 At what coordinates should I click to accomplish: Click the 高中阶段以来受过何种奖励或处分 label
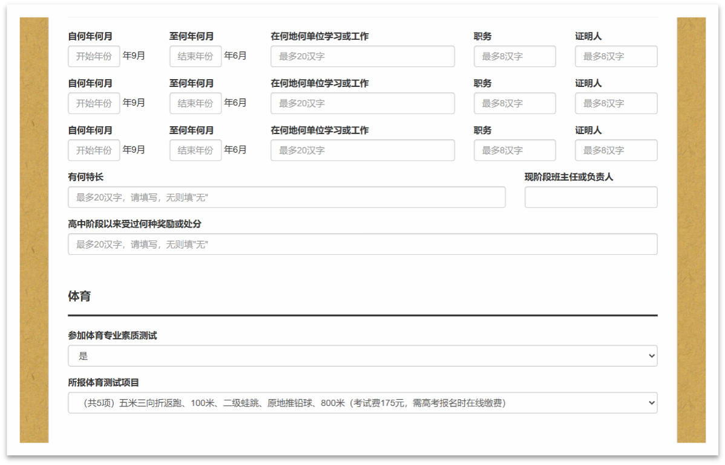134,224
